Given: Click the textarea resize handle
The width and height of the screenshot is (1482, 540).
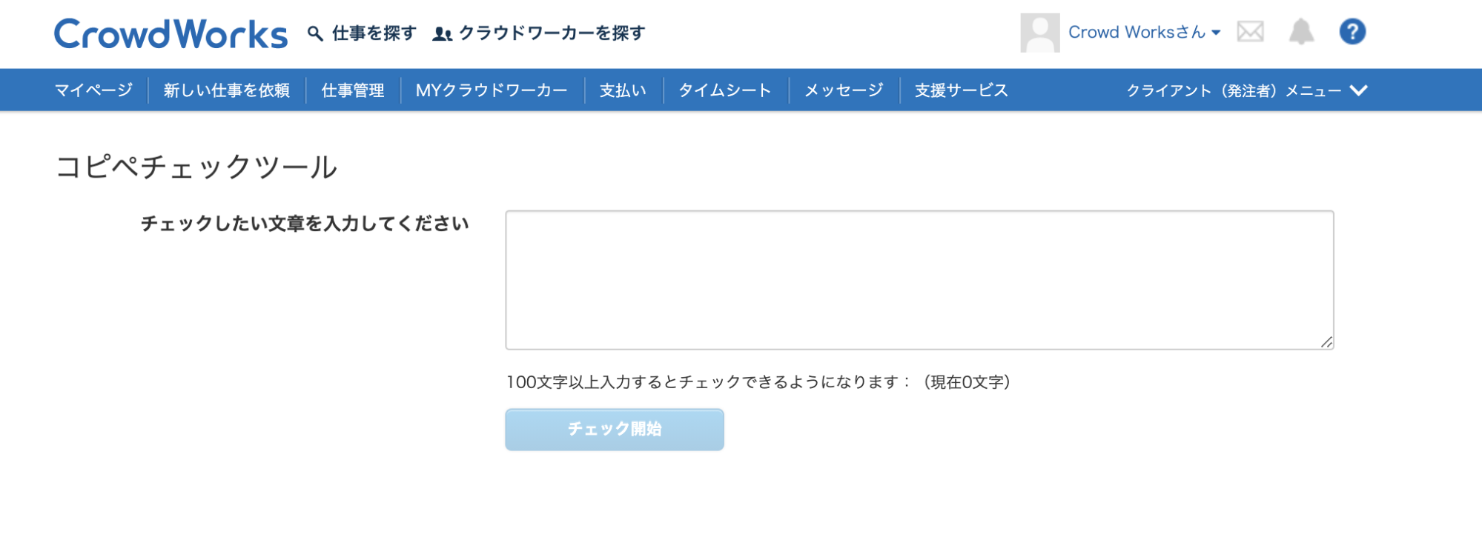Looking at the screenshot, I should tap(1326, 341).
